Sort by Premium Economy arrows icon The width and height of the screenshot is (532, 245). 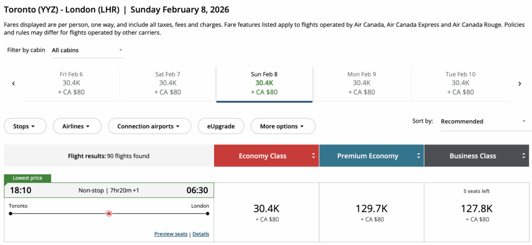point(419,156)
